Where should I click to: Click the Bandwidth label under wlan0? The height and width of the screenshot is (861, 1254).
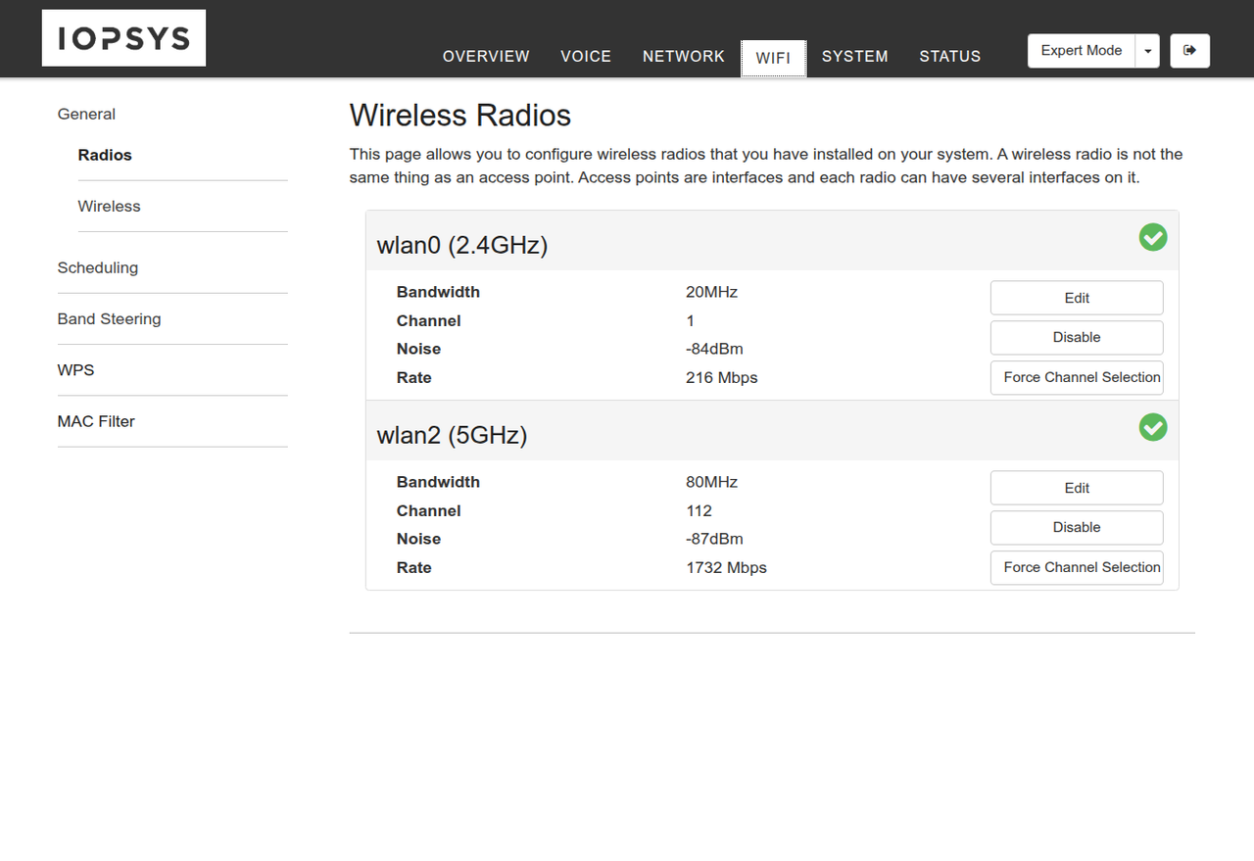pyautogui.click(x=438, y=292)
